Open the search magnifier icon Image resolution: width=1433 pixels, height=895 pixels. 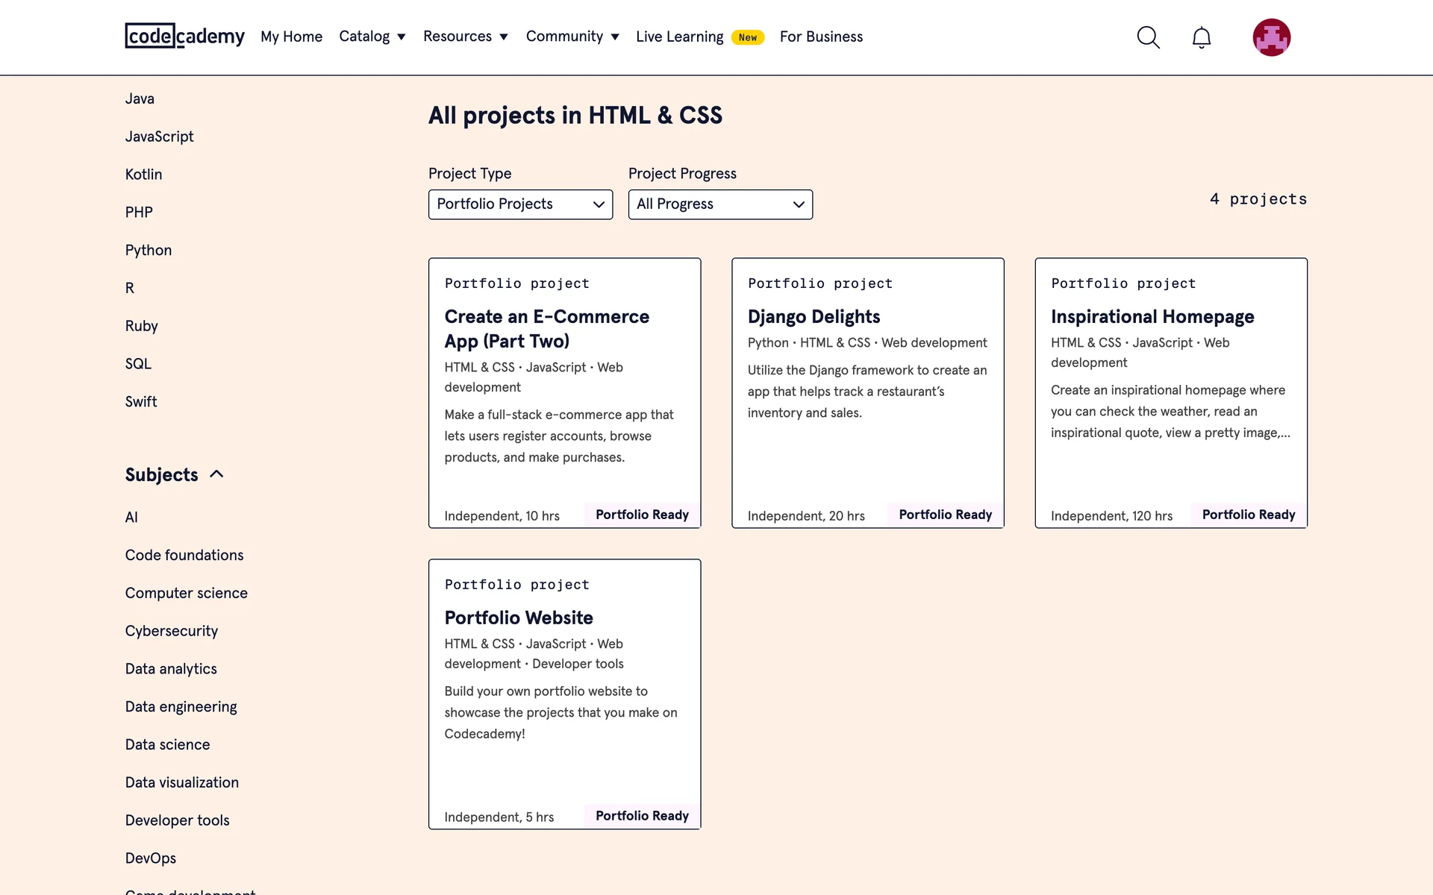coord(1148,37)
